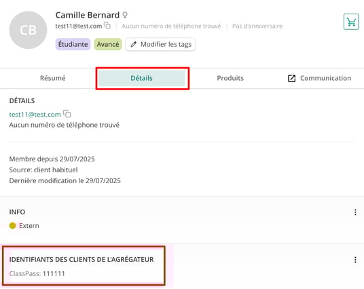
Task: Click the test11@test.com link under DÉTAILS
Action: pyautogui.click(x=35, y=115)
